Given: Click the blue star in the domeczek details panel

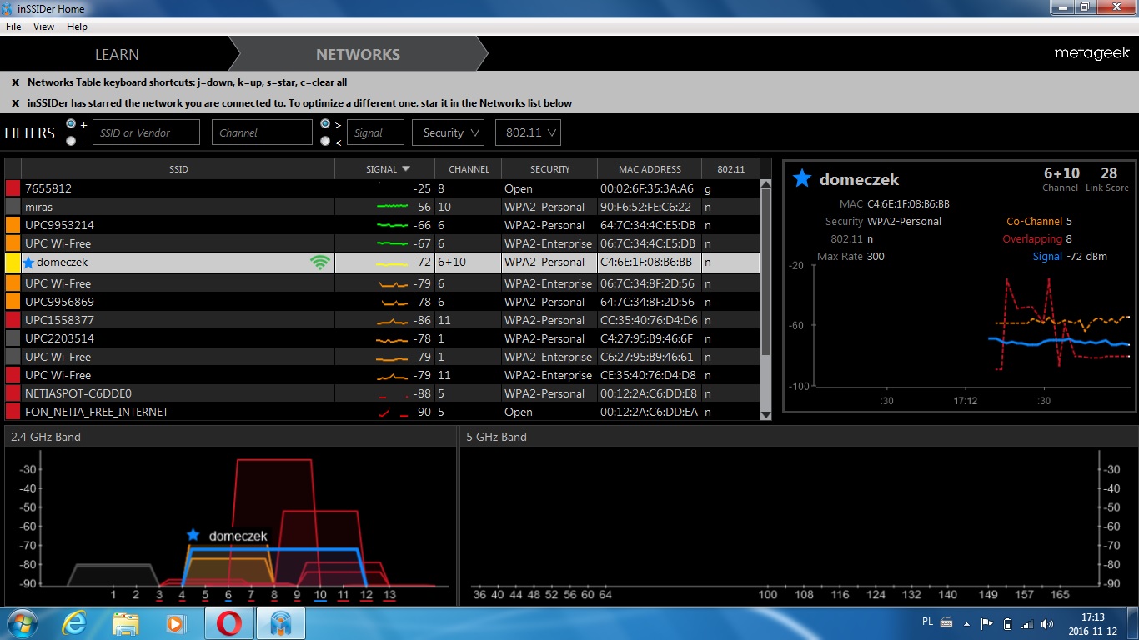Looking at the screenshot, I should point(801,178).
